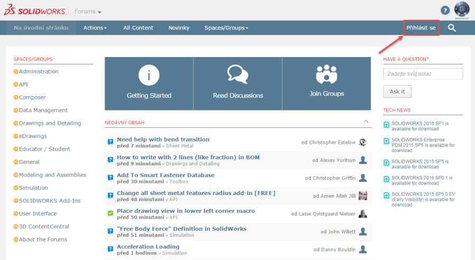This screenshot has width=475, height=260.
Task: Open the help question mark icon
Action: [445, 11]
